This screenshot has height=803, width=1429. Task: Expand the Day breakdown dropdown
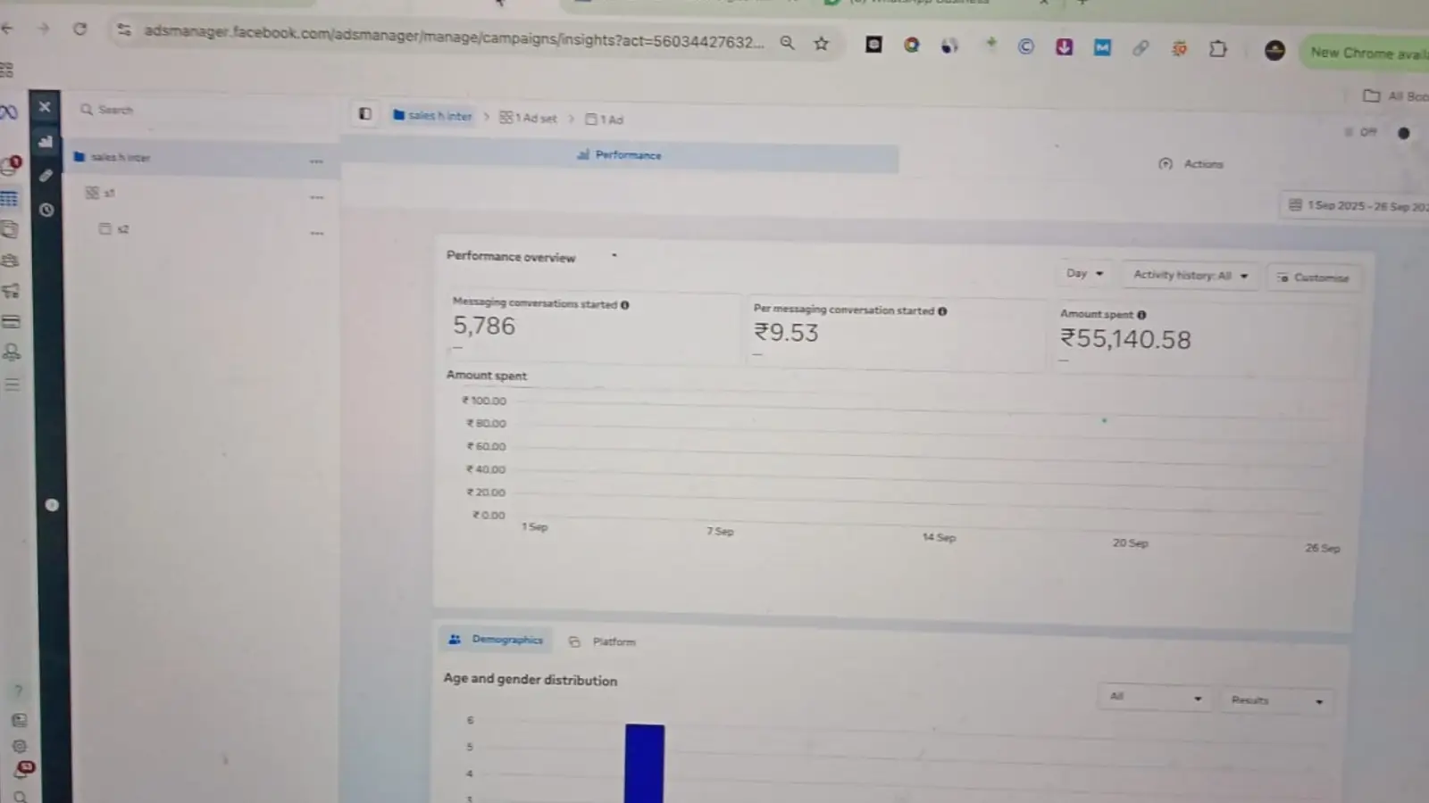coord(1084,274)
